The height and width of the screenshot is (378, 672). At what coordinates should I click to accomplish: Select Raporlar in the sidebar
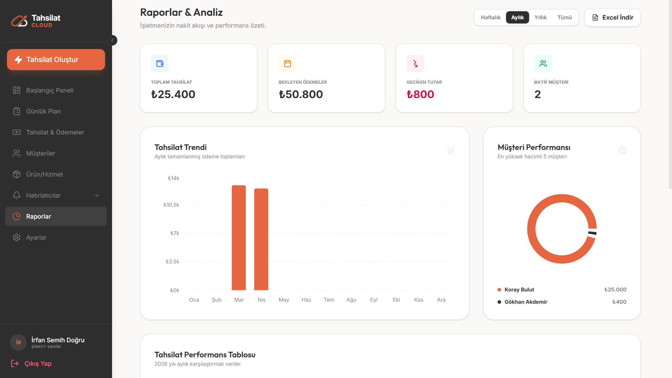pyautogui.click(x=56, y=217)
